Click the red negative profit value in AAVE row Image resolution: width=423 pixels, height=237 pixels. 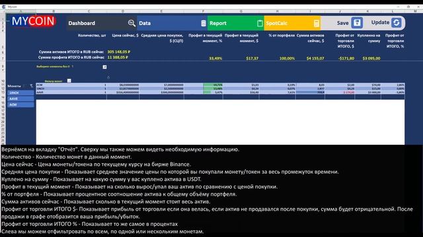pos(349,92)
